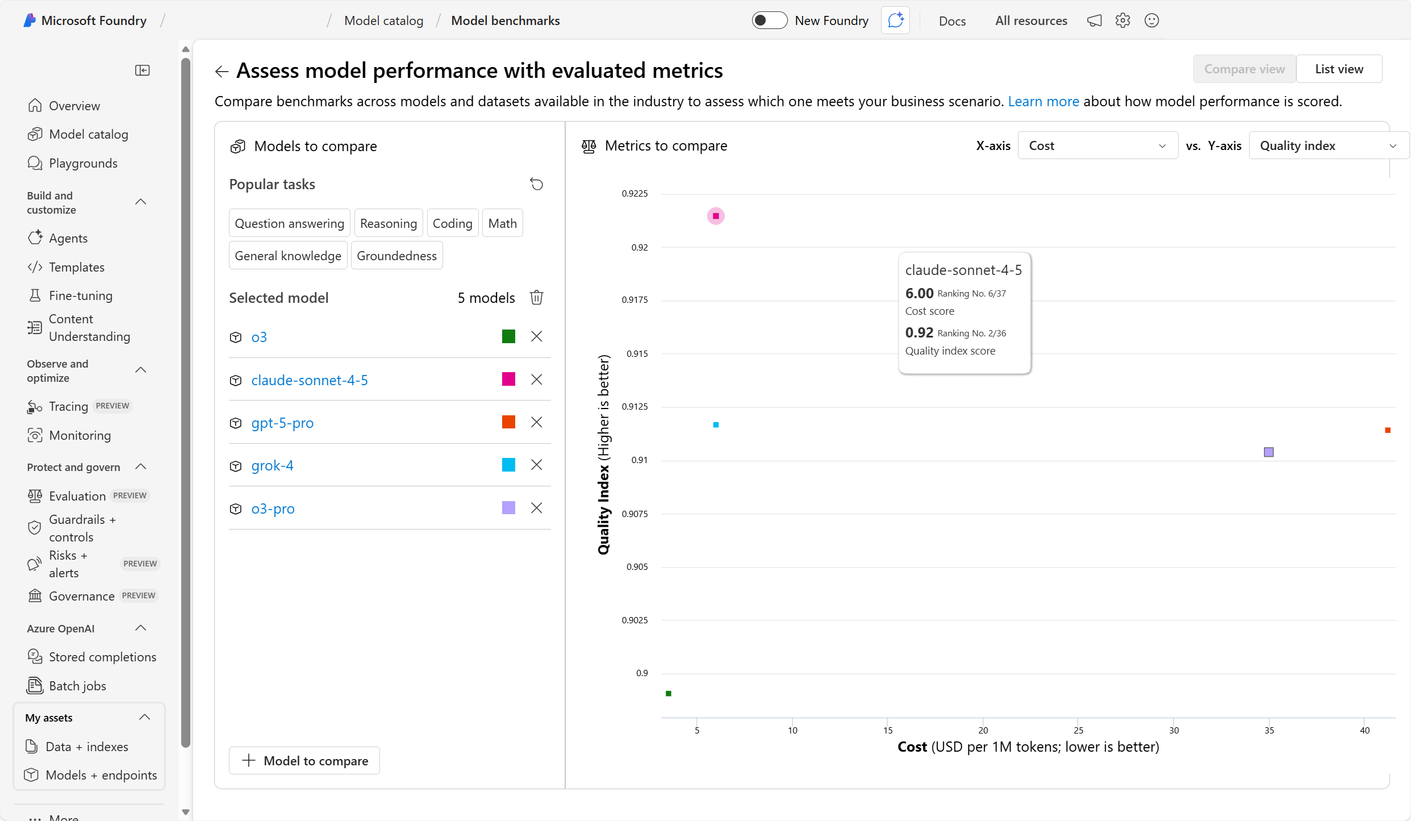Collapse the left sidebar panel icon
Screen dimensions: 1411x821
(142, 70)
